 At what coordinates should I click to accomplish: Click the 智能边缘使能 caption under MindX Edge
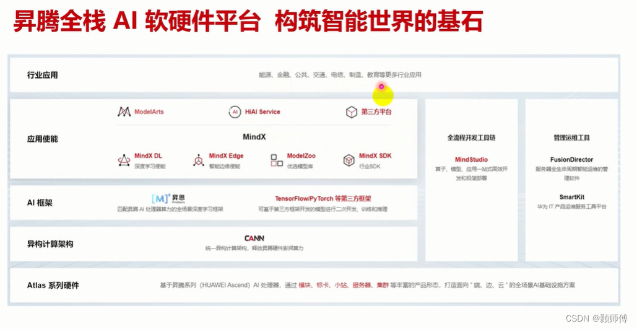[225, 166]
